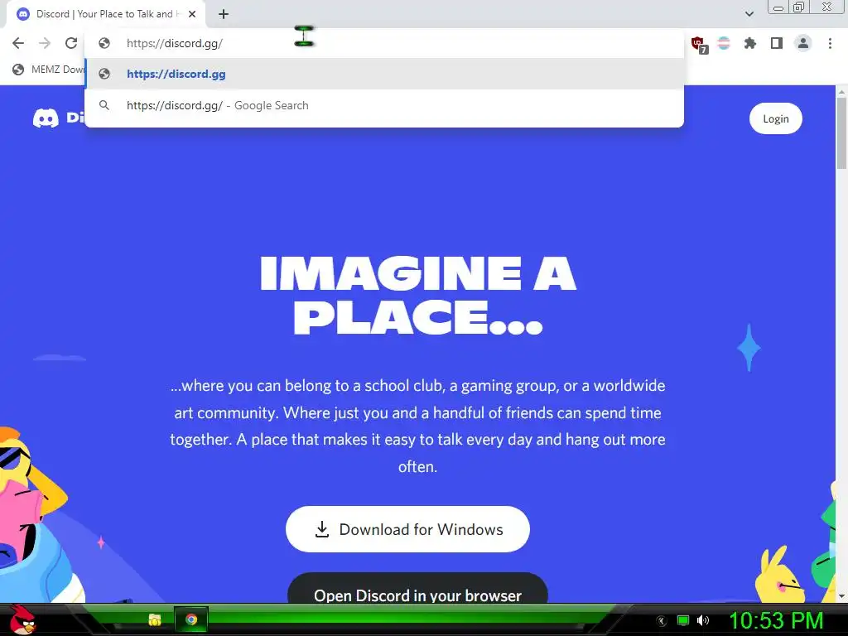Click Download for Windows button
Image resolution: width=848 pixels, height=636 pixels.
coord(407,529)
